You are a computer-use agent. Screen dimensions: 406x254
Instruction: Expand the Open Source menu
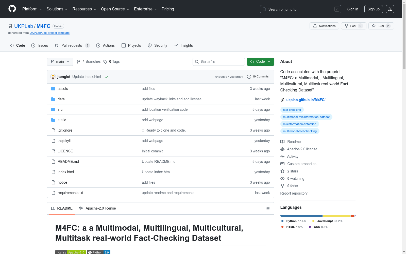click(x=115, y=9)
